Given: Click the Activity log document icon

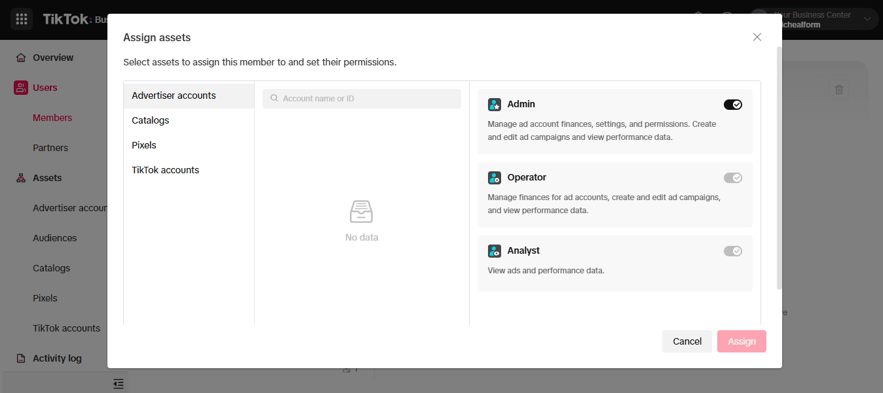Looking at the screenshot, I should [21, 358].
